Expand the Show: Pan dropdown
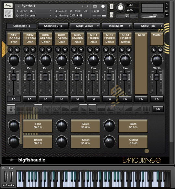Viewport: 175px width, 189px height. click(148, 26)
